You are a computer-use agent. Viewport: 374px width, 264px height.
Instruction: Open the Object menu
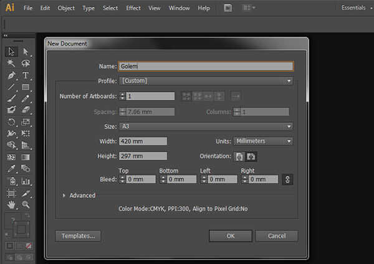pyautogui.click(x=66, y=8)
